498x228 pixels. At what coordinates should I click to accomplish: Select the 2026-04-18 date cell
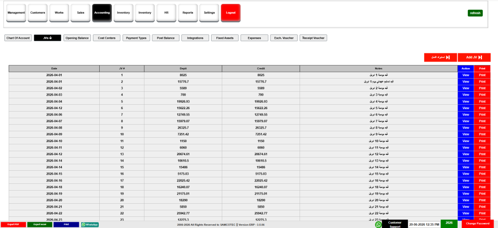[54, 187]
